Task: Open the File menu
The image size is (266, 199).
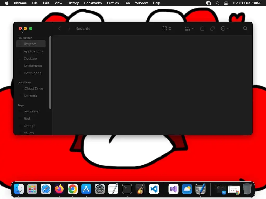Action: pos(35,3)
